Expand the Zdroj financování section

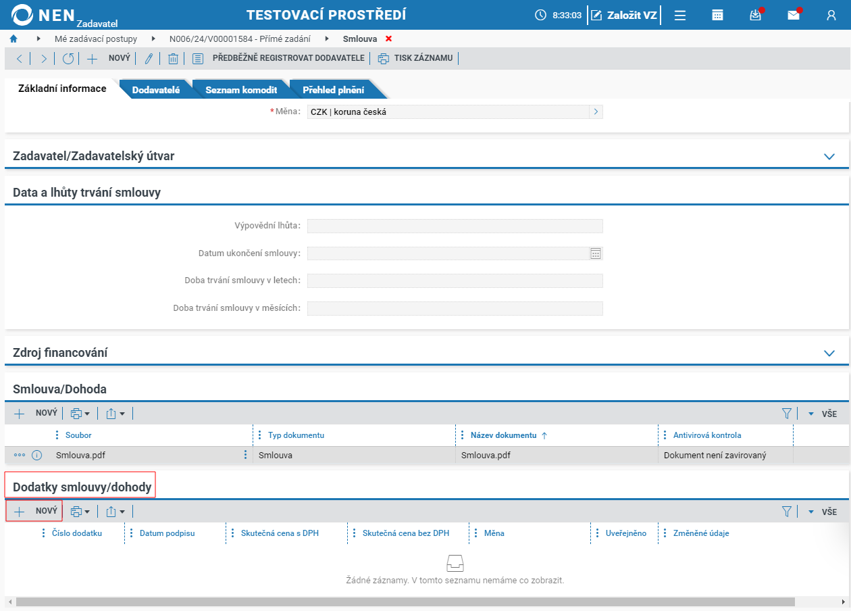point(829,353)
